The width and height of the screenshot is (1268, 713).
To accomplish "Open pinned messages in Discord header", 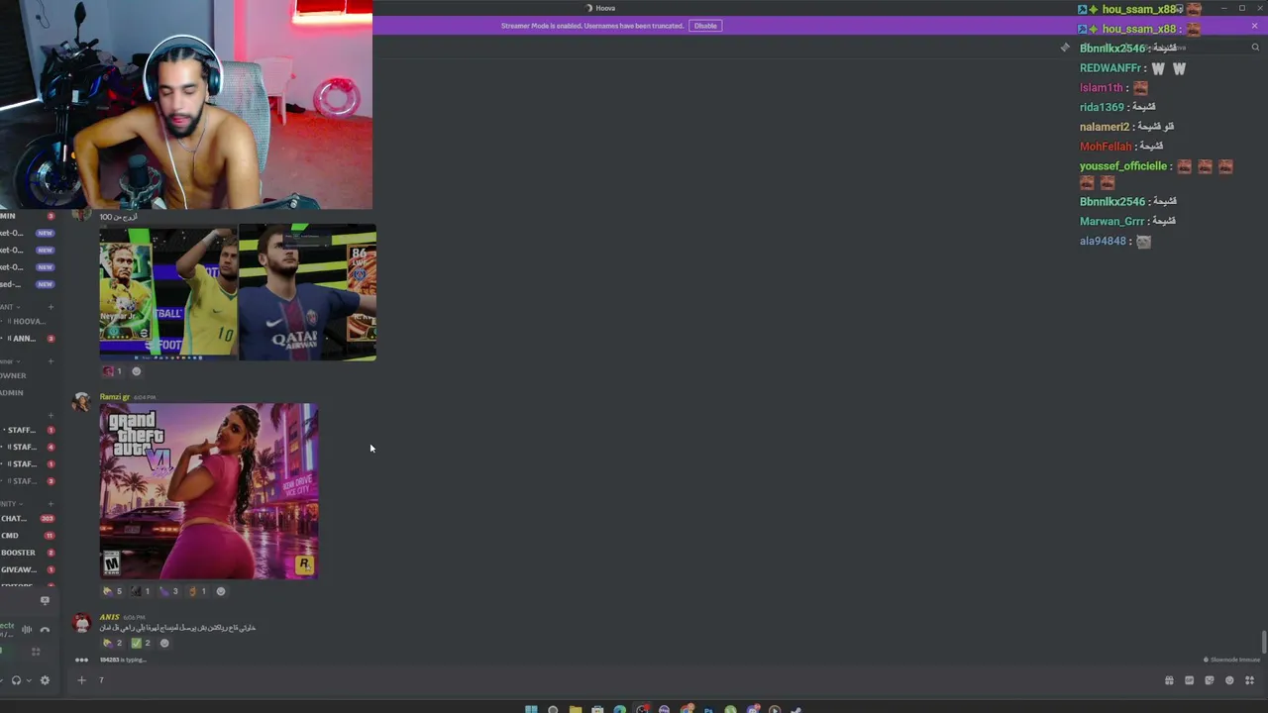I will click(x=1065, y=48).
